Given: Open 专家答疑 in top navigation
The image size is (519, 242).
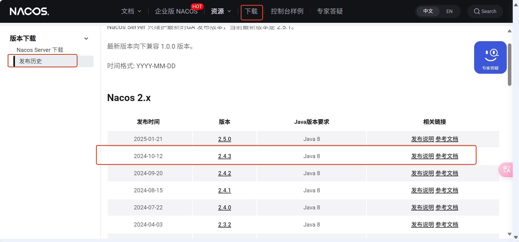Looking at the screenshot, I should coord(330,11).
